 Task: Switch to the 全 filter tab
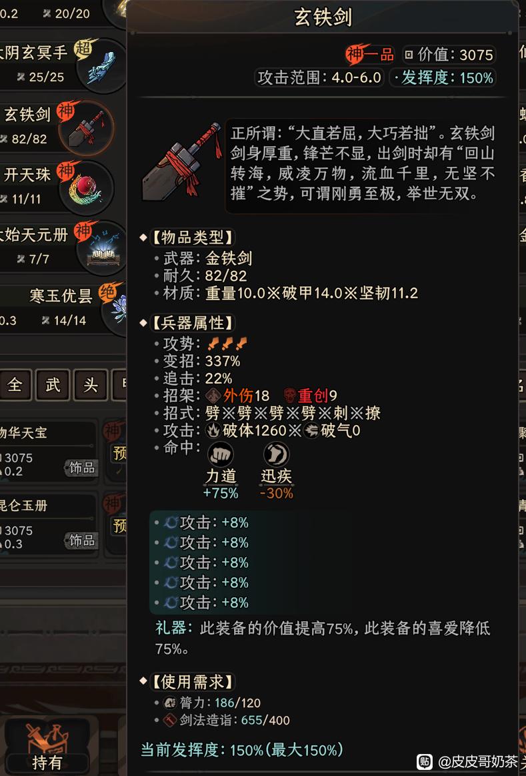pyautogui.click(x=15, y=384)
